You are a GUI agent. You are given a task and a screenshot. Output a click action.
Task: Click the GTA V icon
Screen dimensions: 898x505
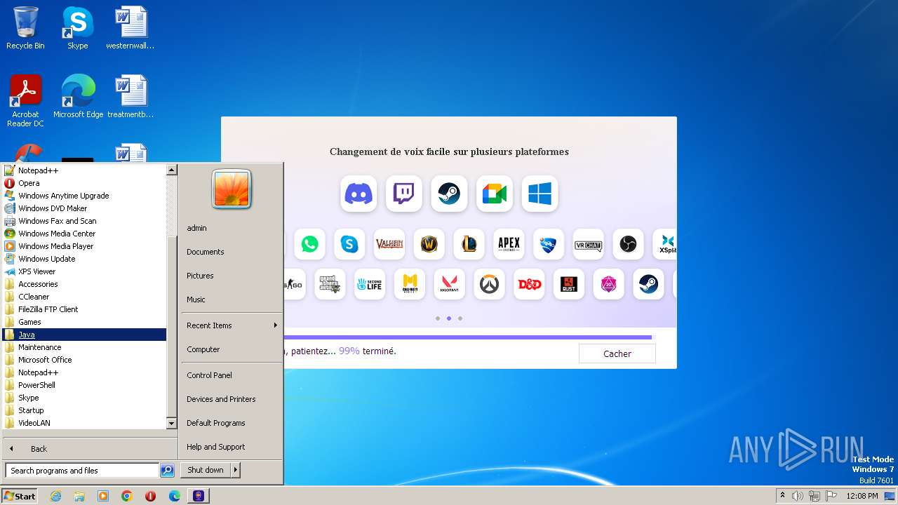tap(330, 284)
